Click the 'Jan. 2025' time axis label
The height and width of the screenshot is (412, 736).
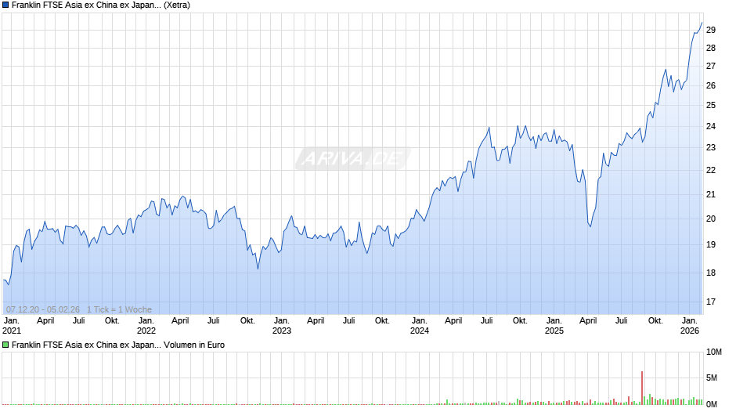554,326
